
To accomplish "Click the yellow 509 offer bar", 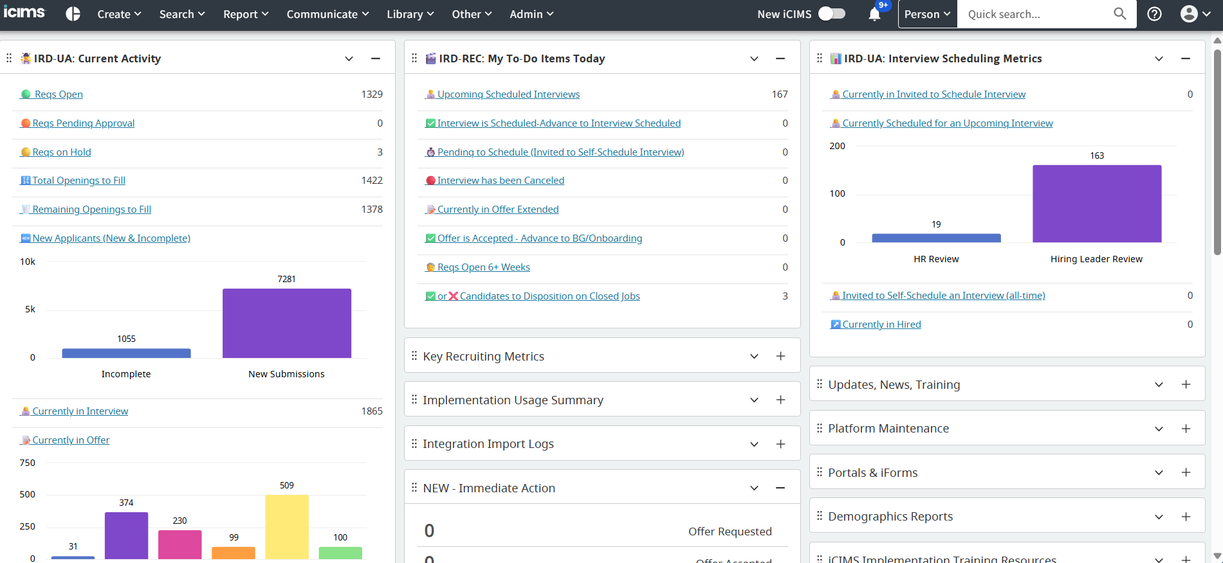I will click(x=287, y=527).
